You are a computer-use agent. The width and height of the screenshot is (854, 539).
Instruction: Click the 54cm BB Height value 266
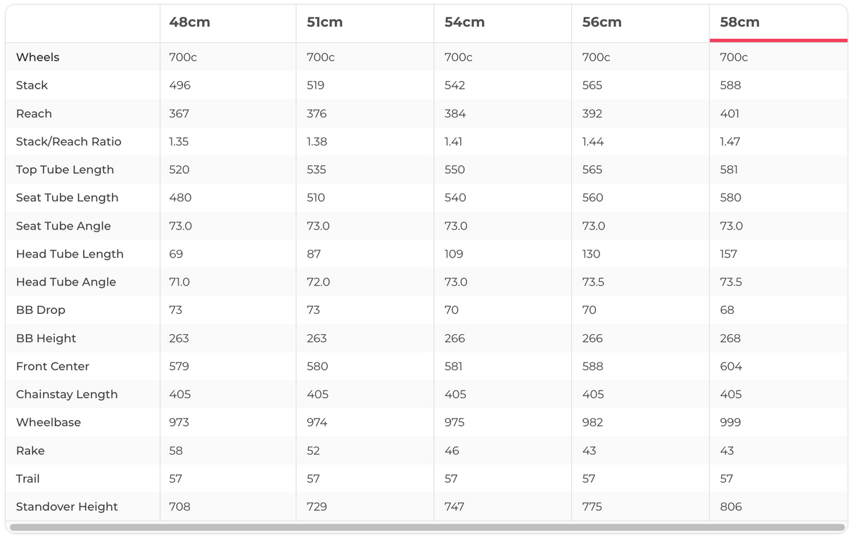(x=454, y=338)
